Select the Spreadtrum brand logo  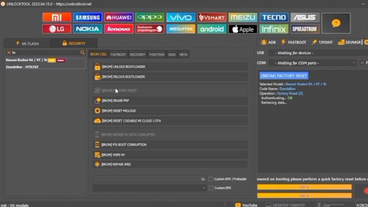point(305,29)
